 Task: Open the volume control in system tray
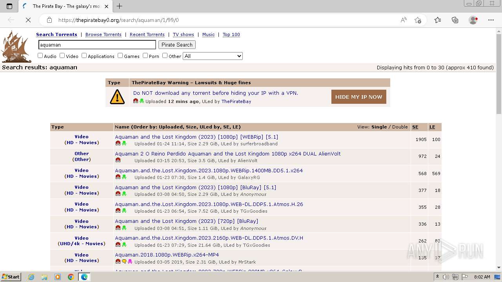point(446,277)
